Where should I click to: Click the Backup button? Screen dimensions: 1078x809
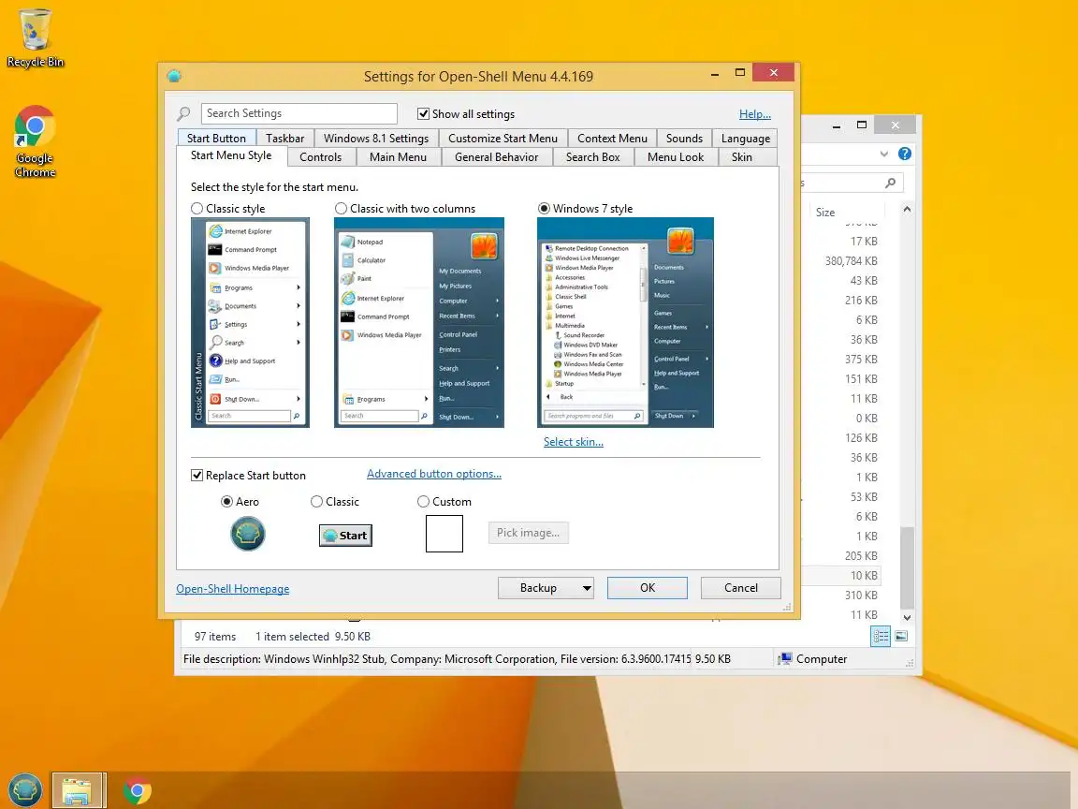pos(538,588)
